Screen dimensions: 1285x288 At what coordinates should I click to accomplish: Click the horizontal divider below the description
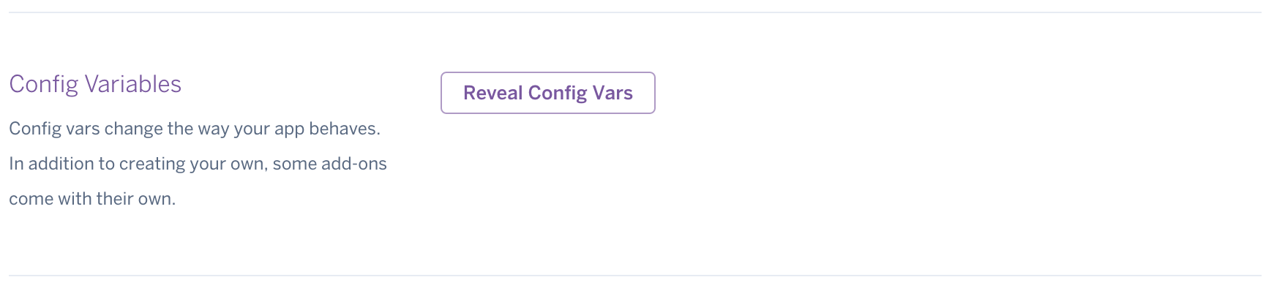[x=635, y=276]
